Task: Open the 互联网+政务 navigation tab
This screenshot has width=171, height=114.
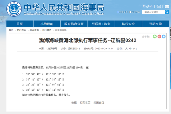Action: [x=101, y=24]
